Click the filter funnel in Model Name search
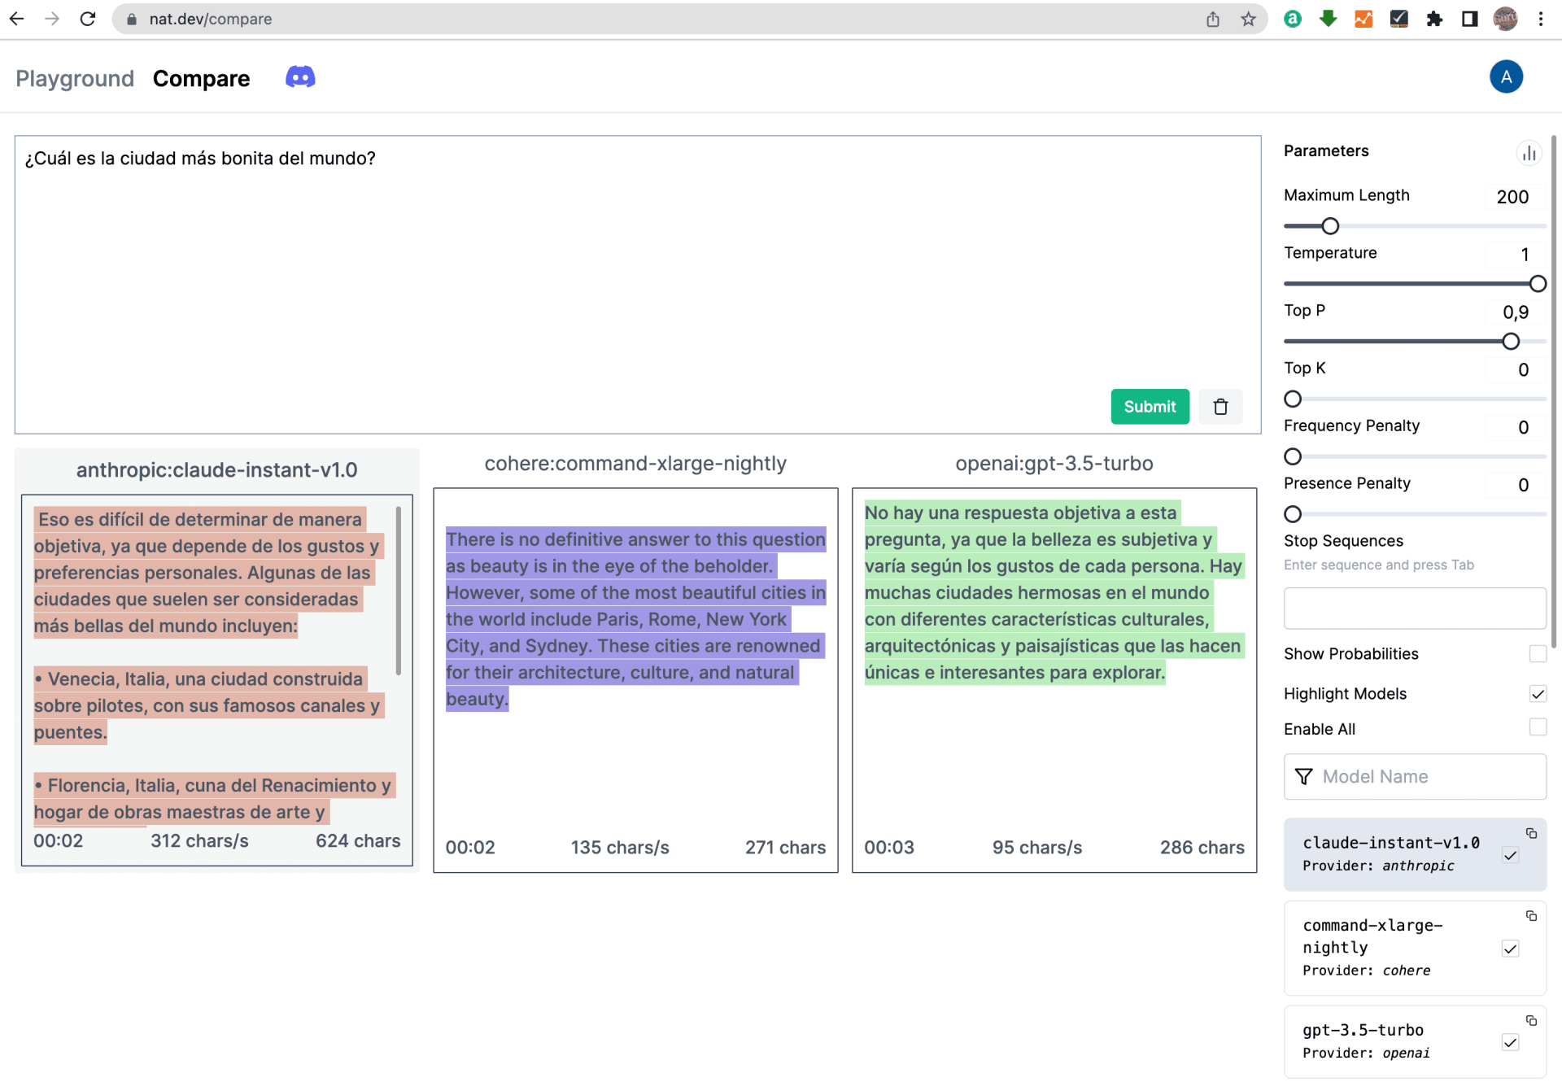 click(1304, 777)
